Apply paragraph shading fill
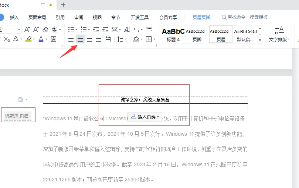The width and height of the screenshot is (299, 188). click(136, 39)
